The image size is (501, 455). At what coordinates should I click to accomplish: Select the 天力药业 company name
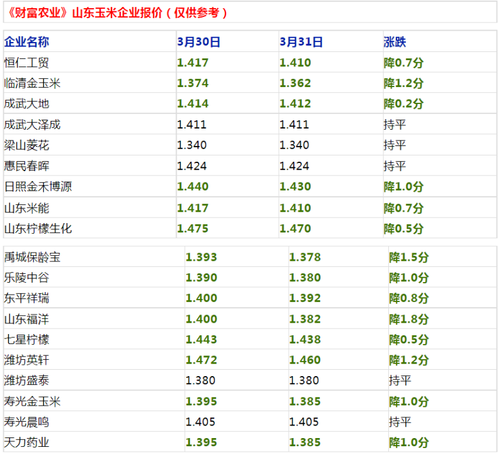tap(26, 442)
